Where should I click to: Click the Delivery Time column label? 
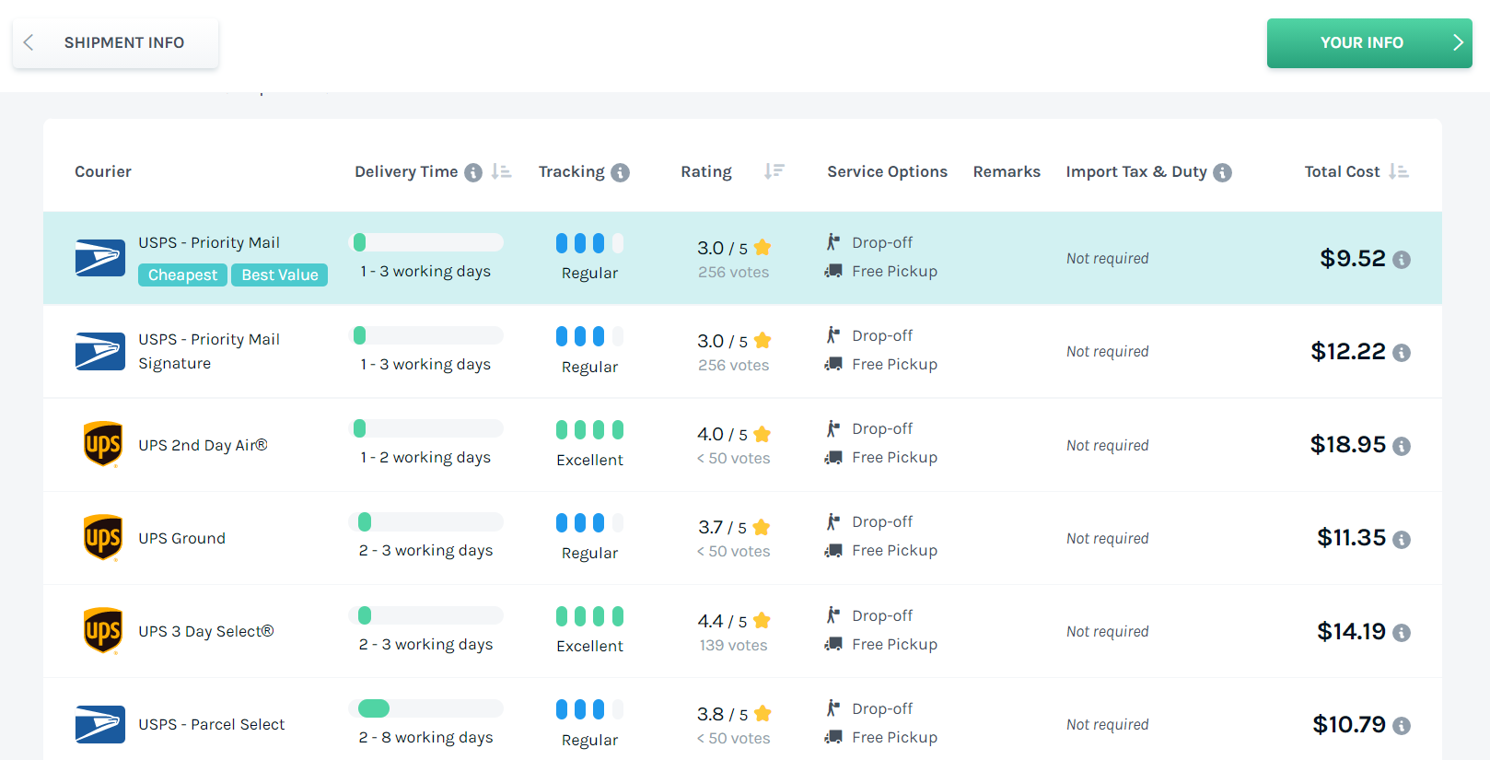pos(406,171)
